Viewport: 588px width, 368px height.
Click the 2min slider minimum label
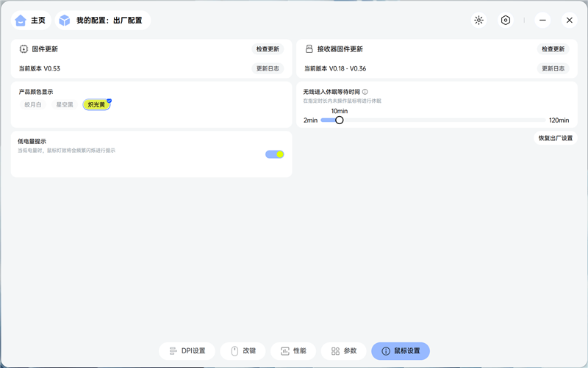click(310, 120)
